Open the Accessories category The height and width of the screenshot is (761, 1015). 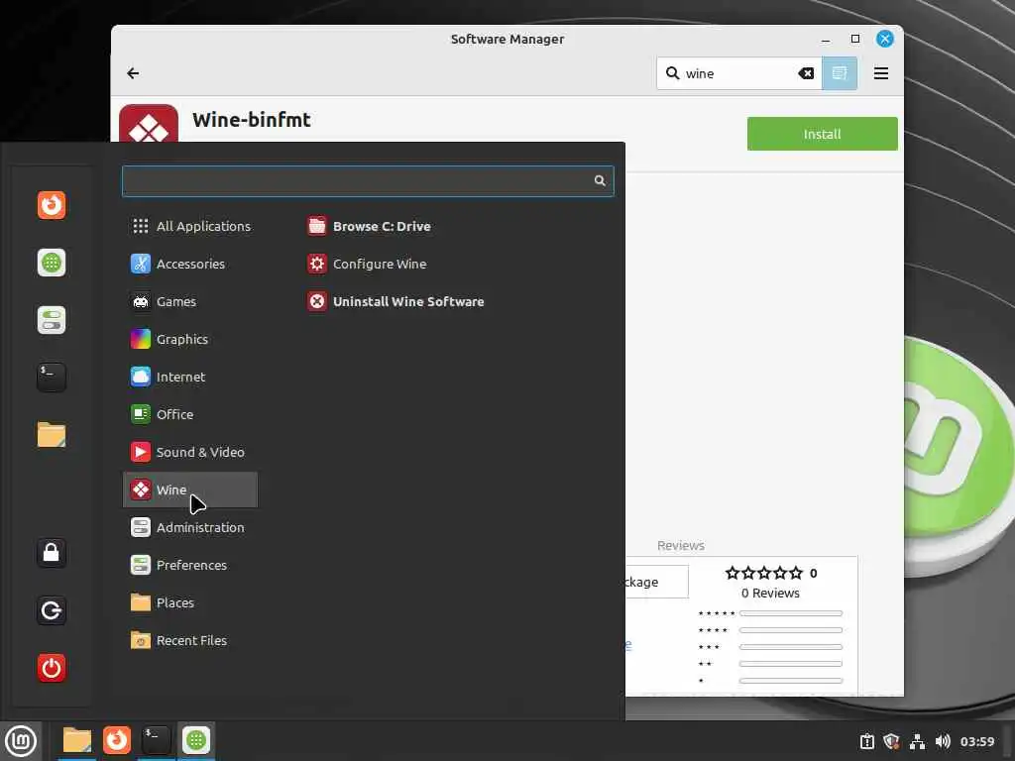click(x=190, y=264)
